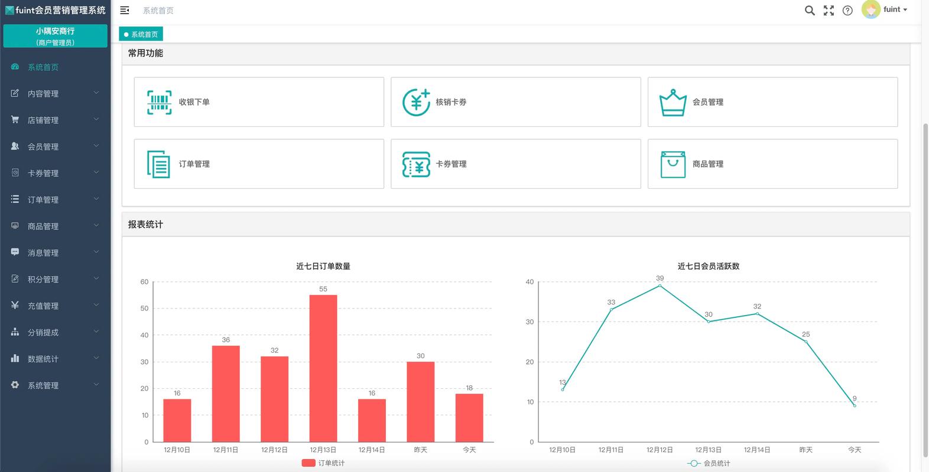The height and width of the screenshot is (472, 929).
Task: Expand the sidebar 订单管理 chevron
Action: point(96,199)
